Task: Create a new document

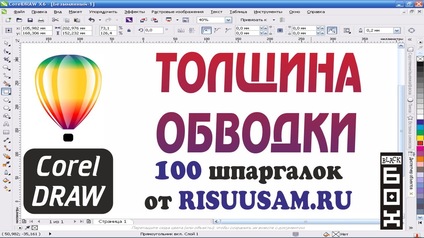Action: [8, 20]
